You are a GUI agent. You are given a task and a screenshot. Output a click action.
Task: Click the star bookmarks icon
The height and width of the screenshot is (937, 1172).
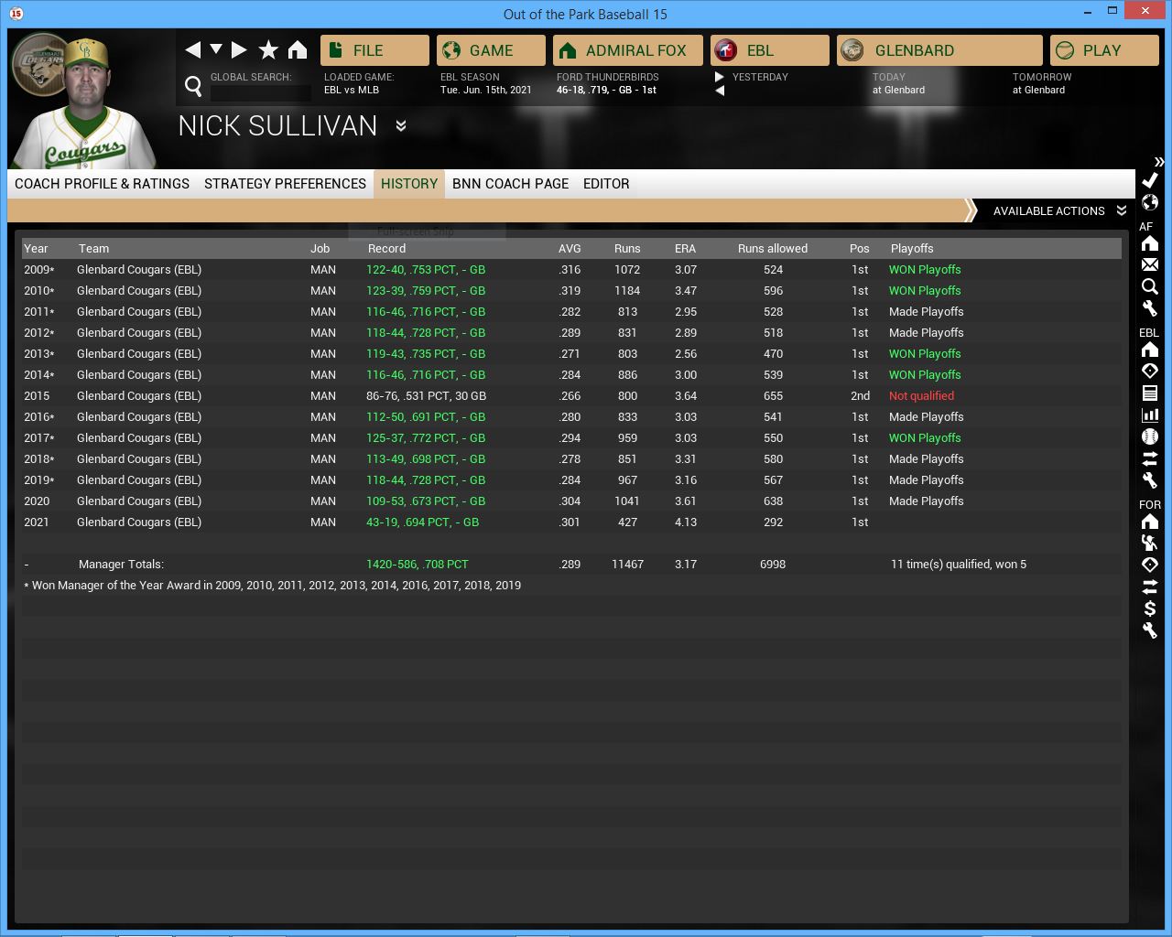268,49
